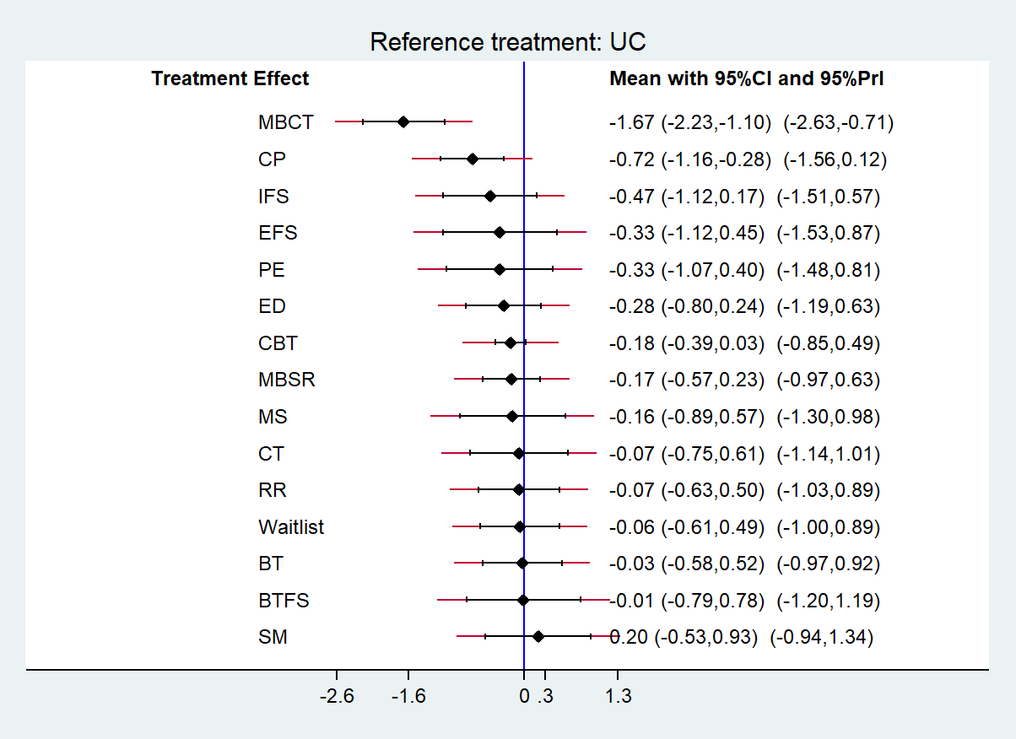Select the "Reference treatment: UC" plot title
This screenshot has width=1016, height=739.
508,42
